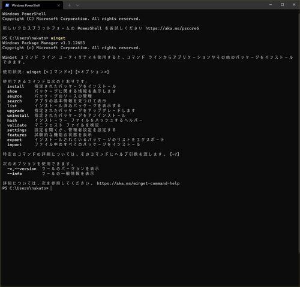
Task: Click the 'hash' command row
Action: coord(75,120)
